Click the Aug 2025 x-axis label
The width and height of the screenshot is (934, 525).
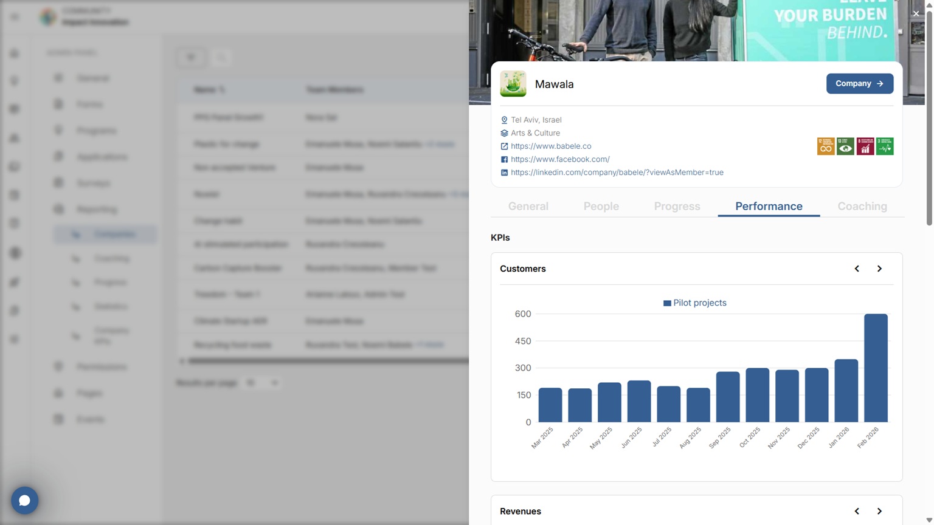[691, 437]
